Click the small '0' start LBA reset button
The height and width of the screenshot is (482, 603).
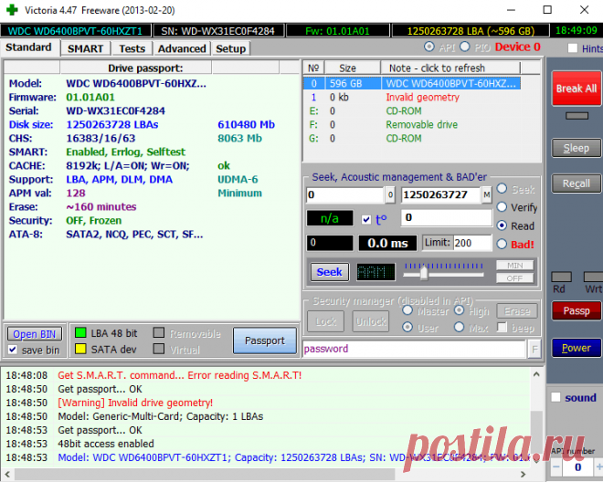390,195
